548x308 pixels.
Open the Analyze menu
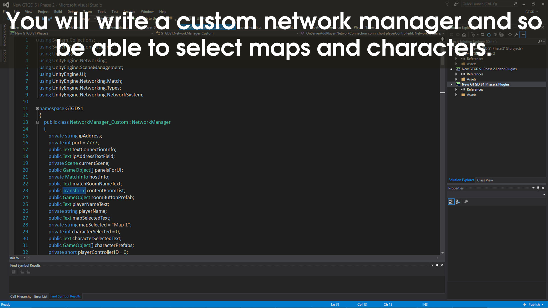129,12
